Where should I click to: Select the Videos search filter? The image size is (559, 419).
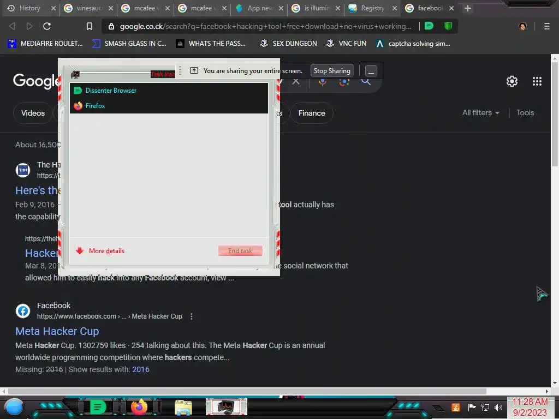click(33, 113)
